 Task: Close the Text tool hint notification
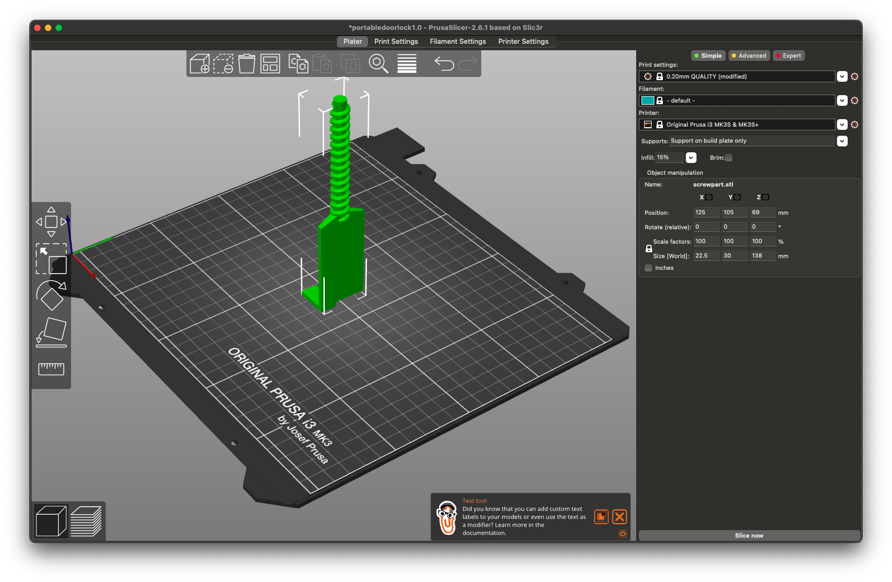[620, 517]
